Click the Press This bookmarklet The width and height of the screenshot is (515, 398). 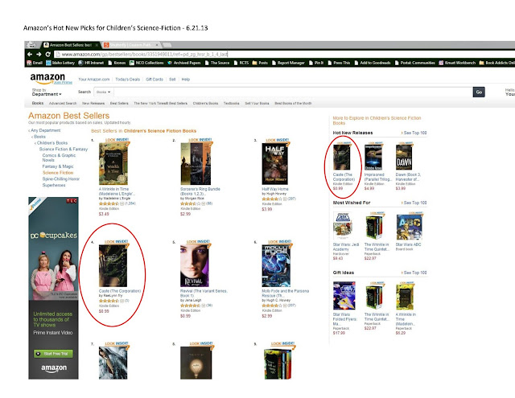click(340, 63)
